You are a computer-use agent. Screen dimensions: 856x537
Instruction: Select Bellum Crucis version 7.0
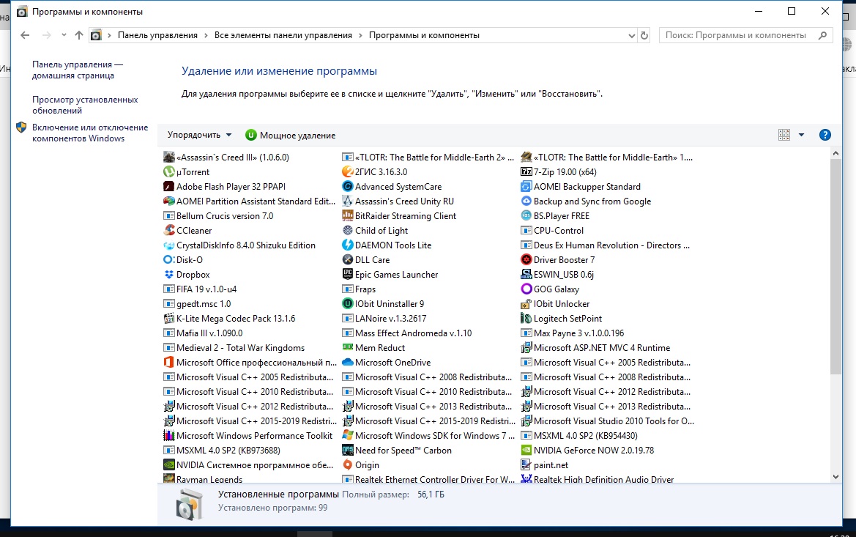(x=218, y=216)
